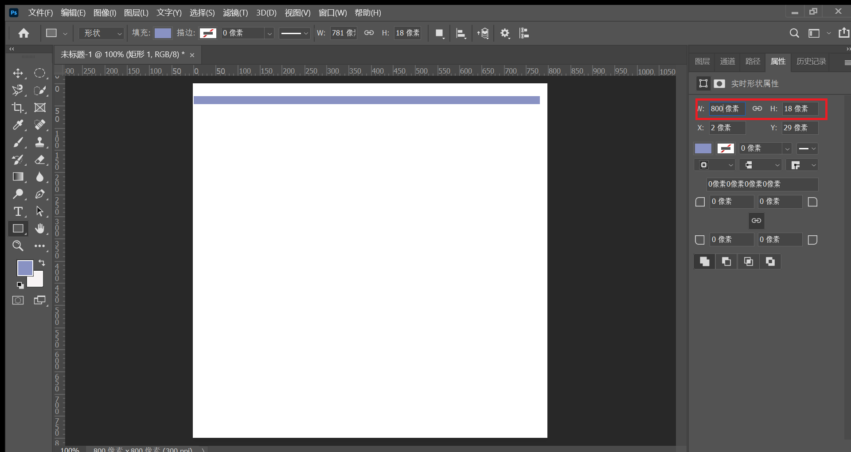Open the shape tool mode dropdown
This screenshot has height=452, width=851.
tap(101, 33)
